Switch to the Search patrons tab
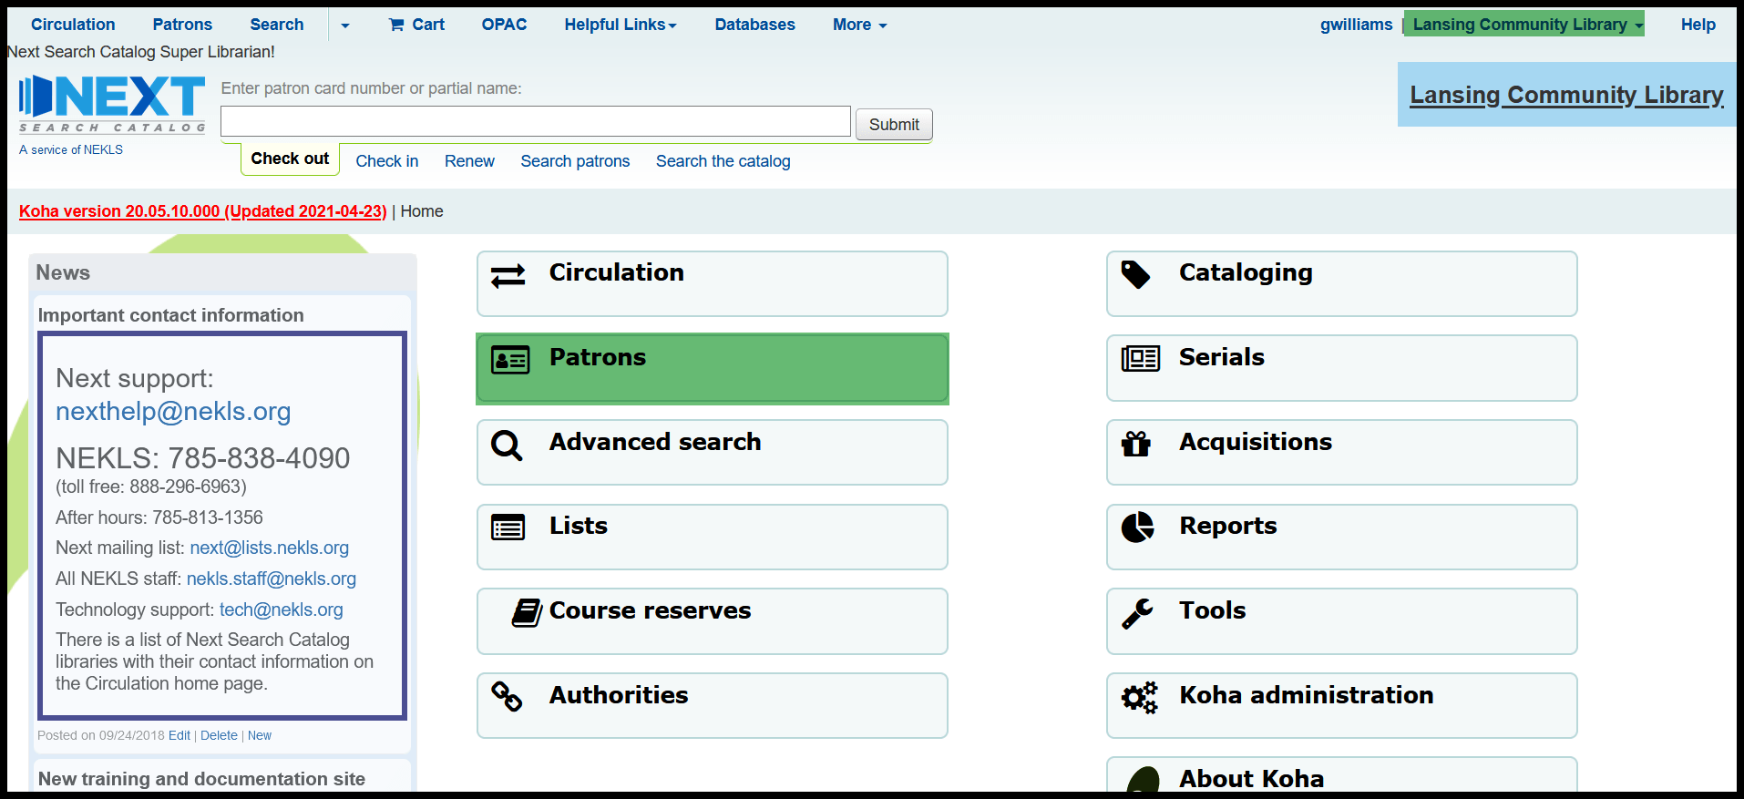1744x799 pixels. pos(575,161)
